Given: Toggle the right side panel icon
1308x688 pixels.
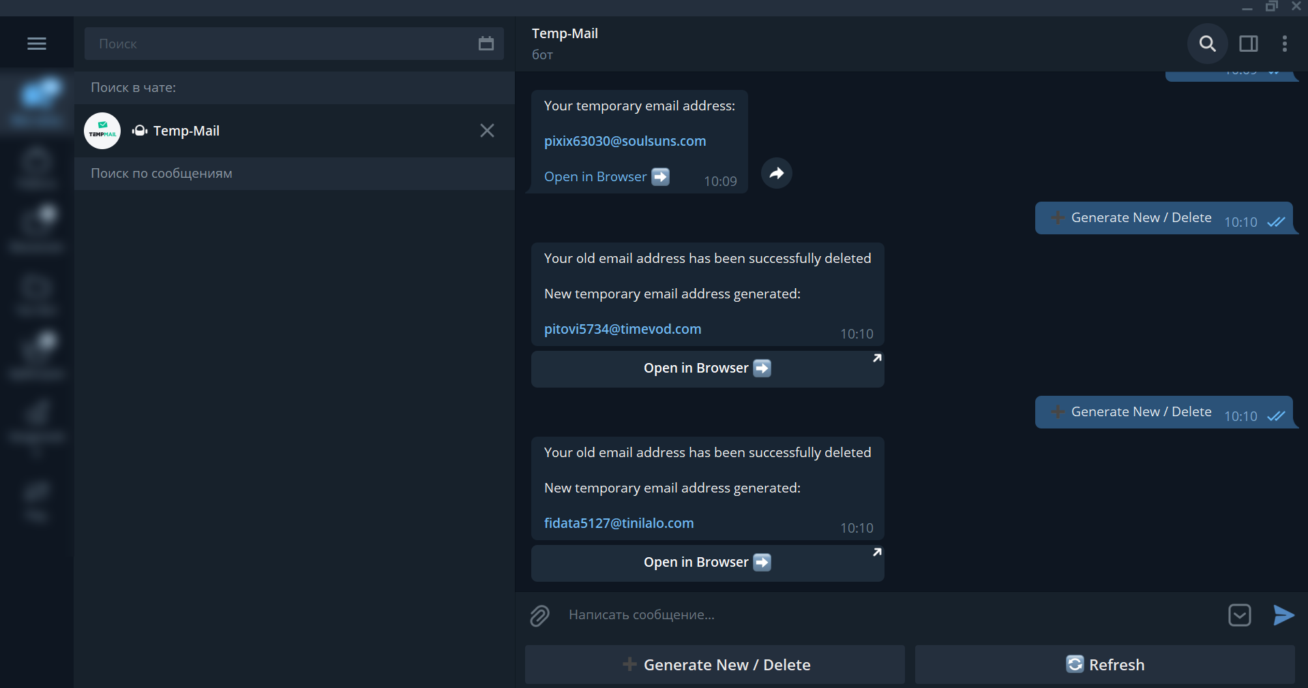Looking at the screenshot, I should [x=1249, y=44].
